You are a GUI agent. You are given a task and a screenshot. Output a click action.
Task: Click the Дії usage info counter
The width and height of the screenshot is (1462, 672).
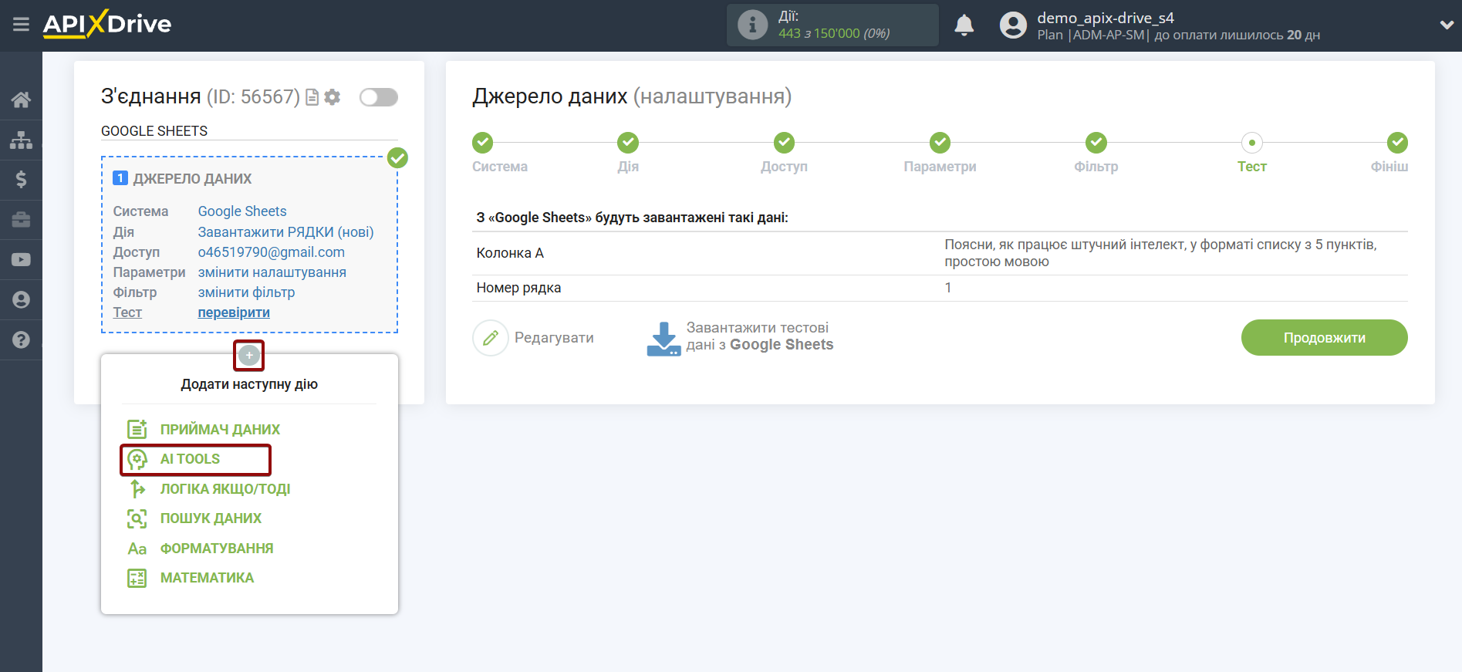pyautogui.click(x=832, y=25)
